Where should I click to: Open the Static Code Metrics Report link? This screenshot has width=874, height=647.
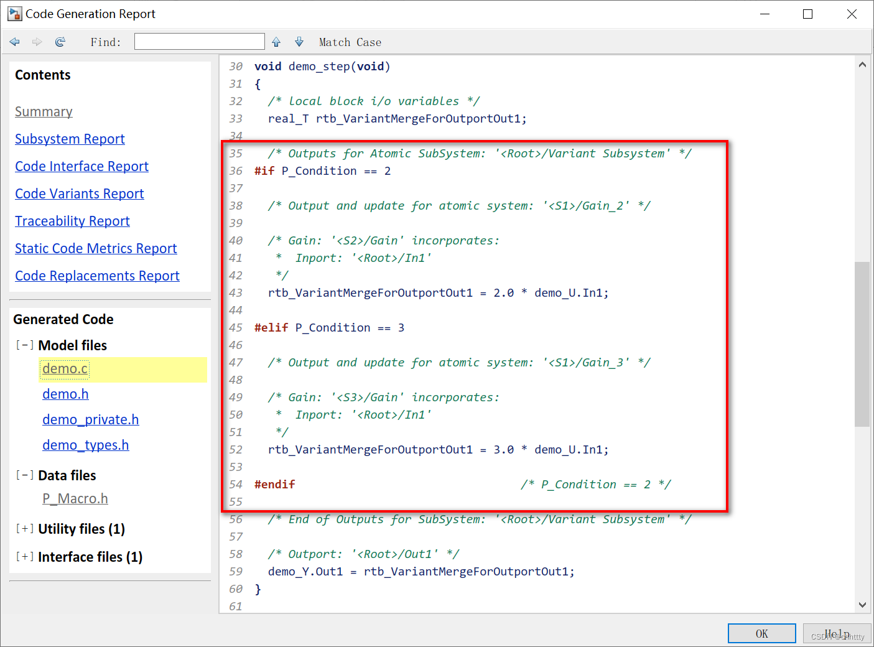[x=96, y=249]
